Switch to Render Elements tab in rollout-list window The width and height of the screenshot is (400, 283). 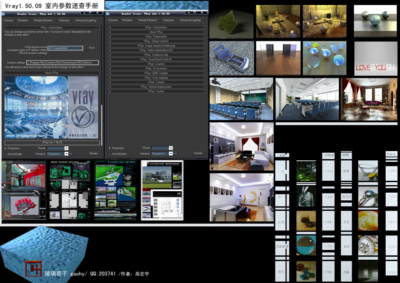point(148,20)
